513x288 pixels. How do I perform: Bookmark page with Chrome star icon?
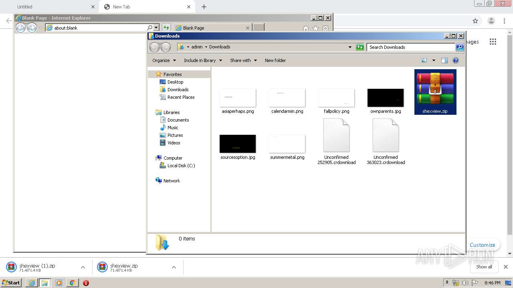tap(475, 21)
